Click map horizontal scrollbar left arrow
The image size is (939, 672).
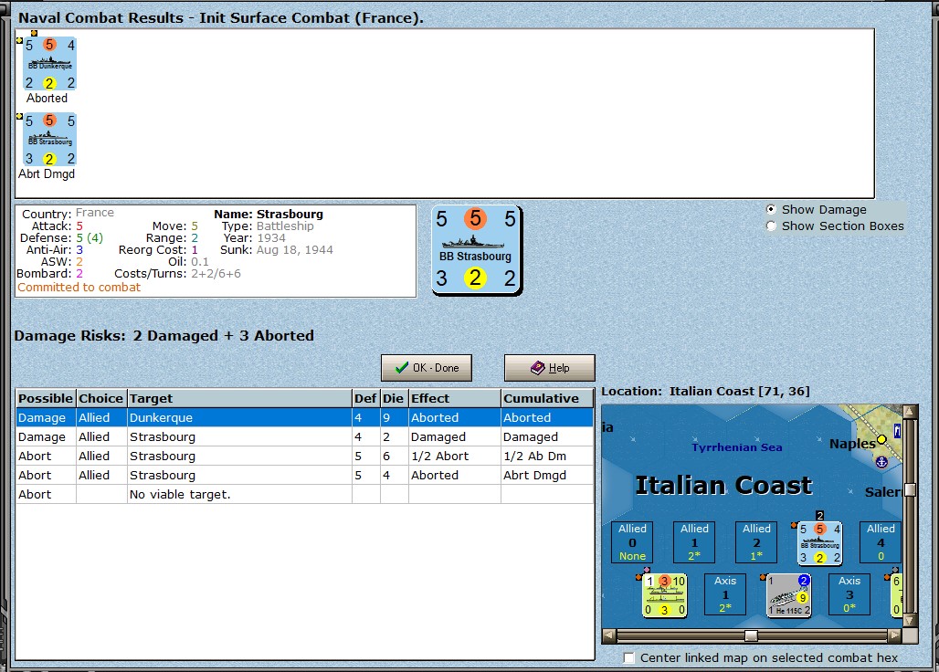click(609, 635)
